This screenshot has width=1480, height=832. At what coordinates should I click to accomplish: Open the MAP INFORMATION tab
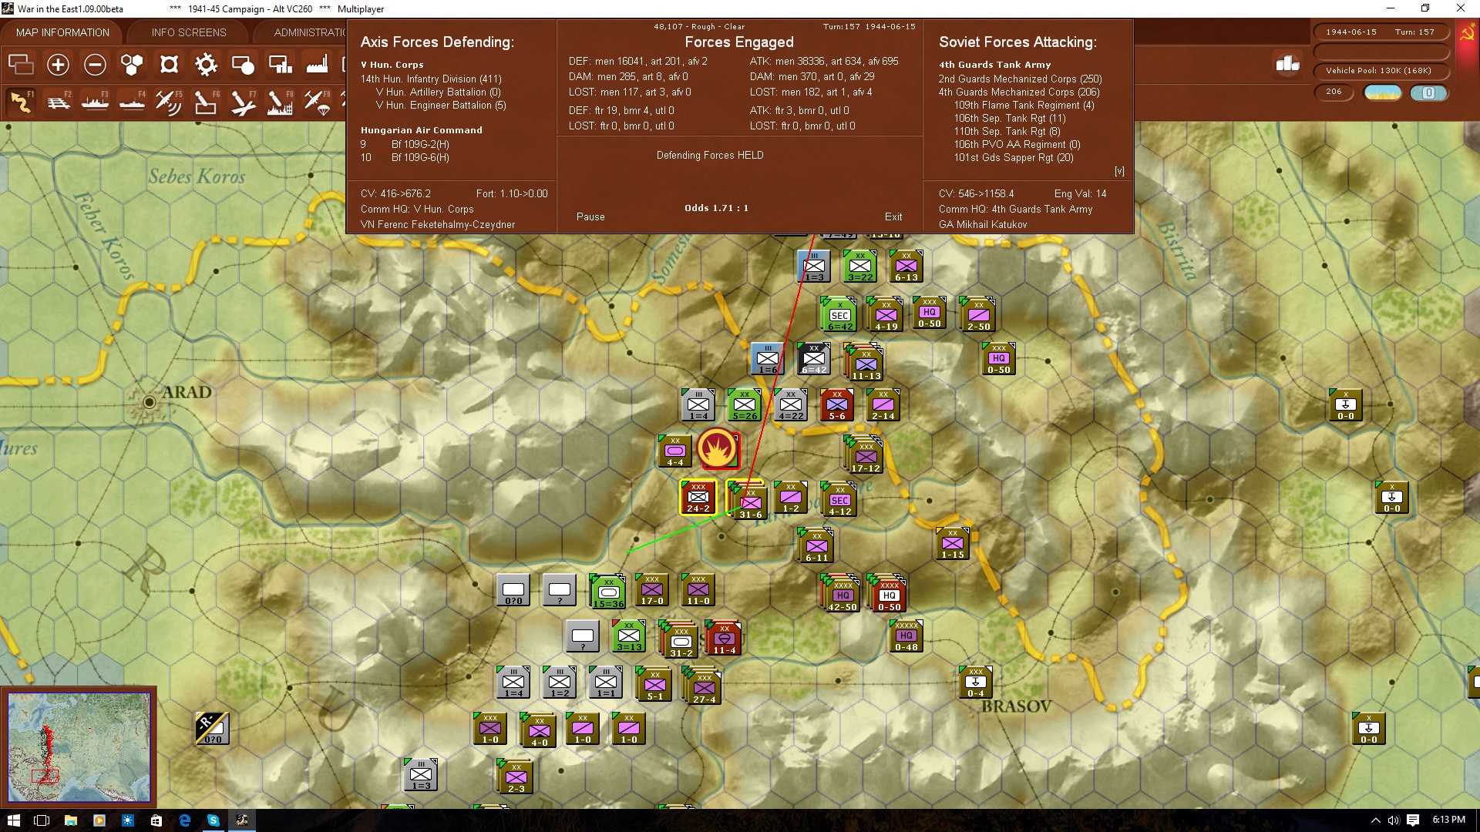point(62,32)
